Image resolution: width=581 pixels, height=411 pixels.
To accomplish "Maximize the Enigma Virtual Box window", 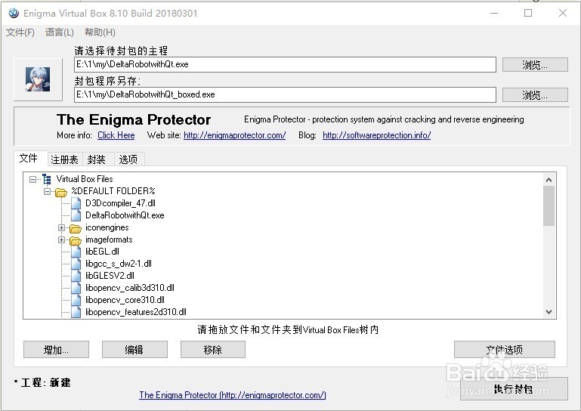I will pos(528,13).
